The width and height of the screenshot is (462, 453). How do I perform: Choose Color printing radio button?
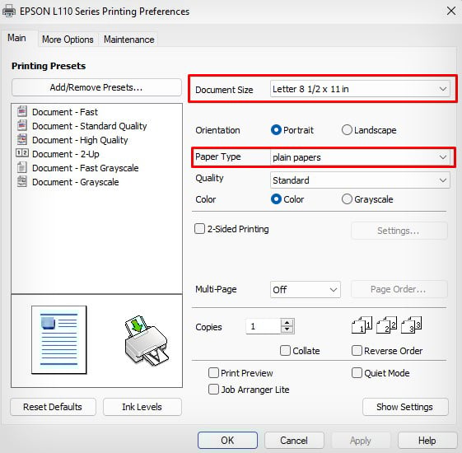point(276,199)
